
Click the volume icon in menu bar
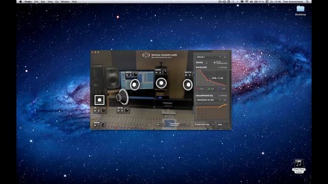(x=251, y=2)
